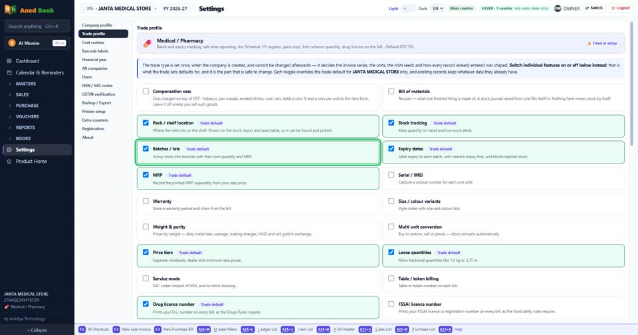Click the Alt+P badge for Purchase List

[401, 329]
